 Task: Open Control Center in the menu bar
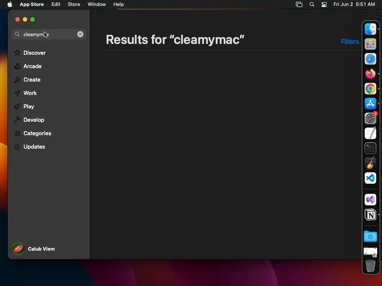pyautogui.click(x=324, y=4)
